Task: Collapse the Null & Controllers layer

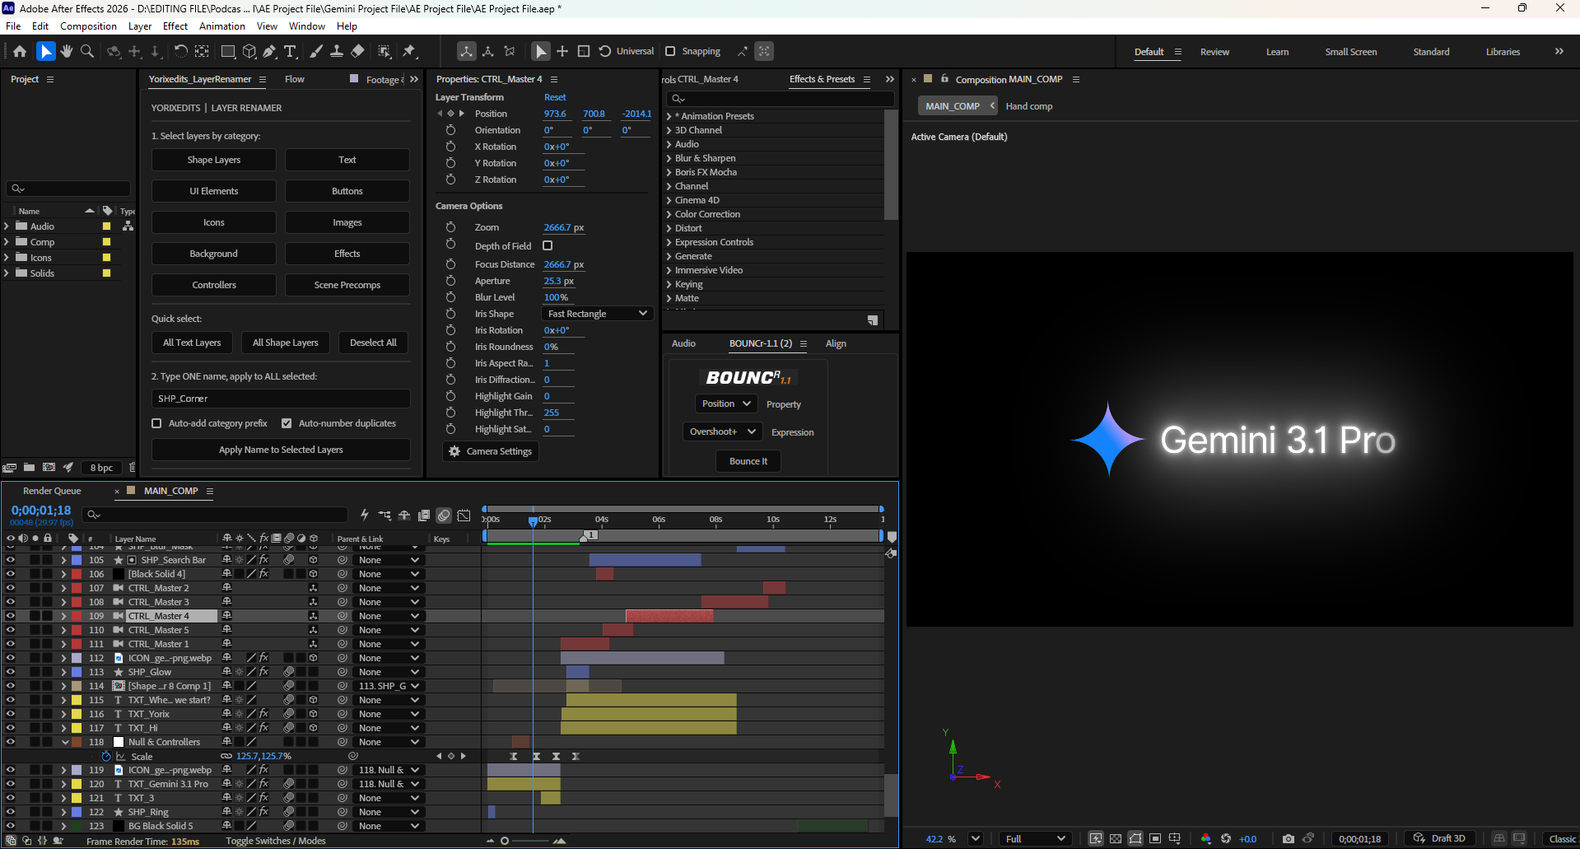Action: point(65,742)
